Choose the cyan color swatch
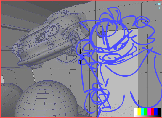 point(142,111)
